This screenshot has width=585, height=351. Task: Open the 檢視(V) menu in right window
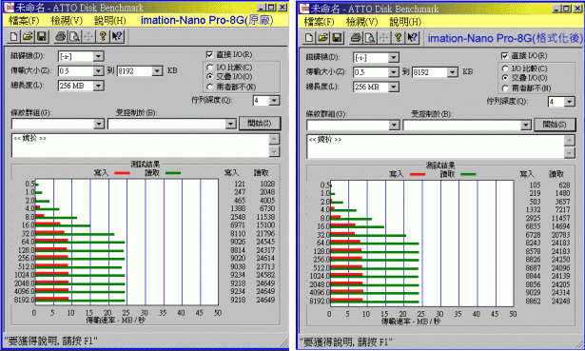coord(361,22)
